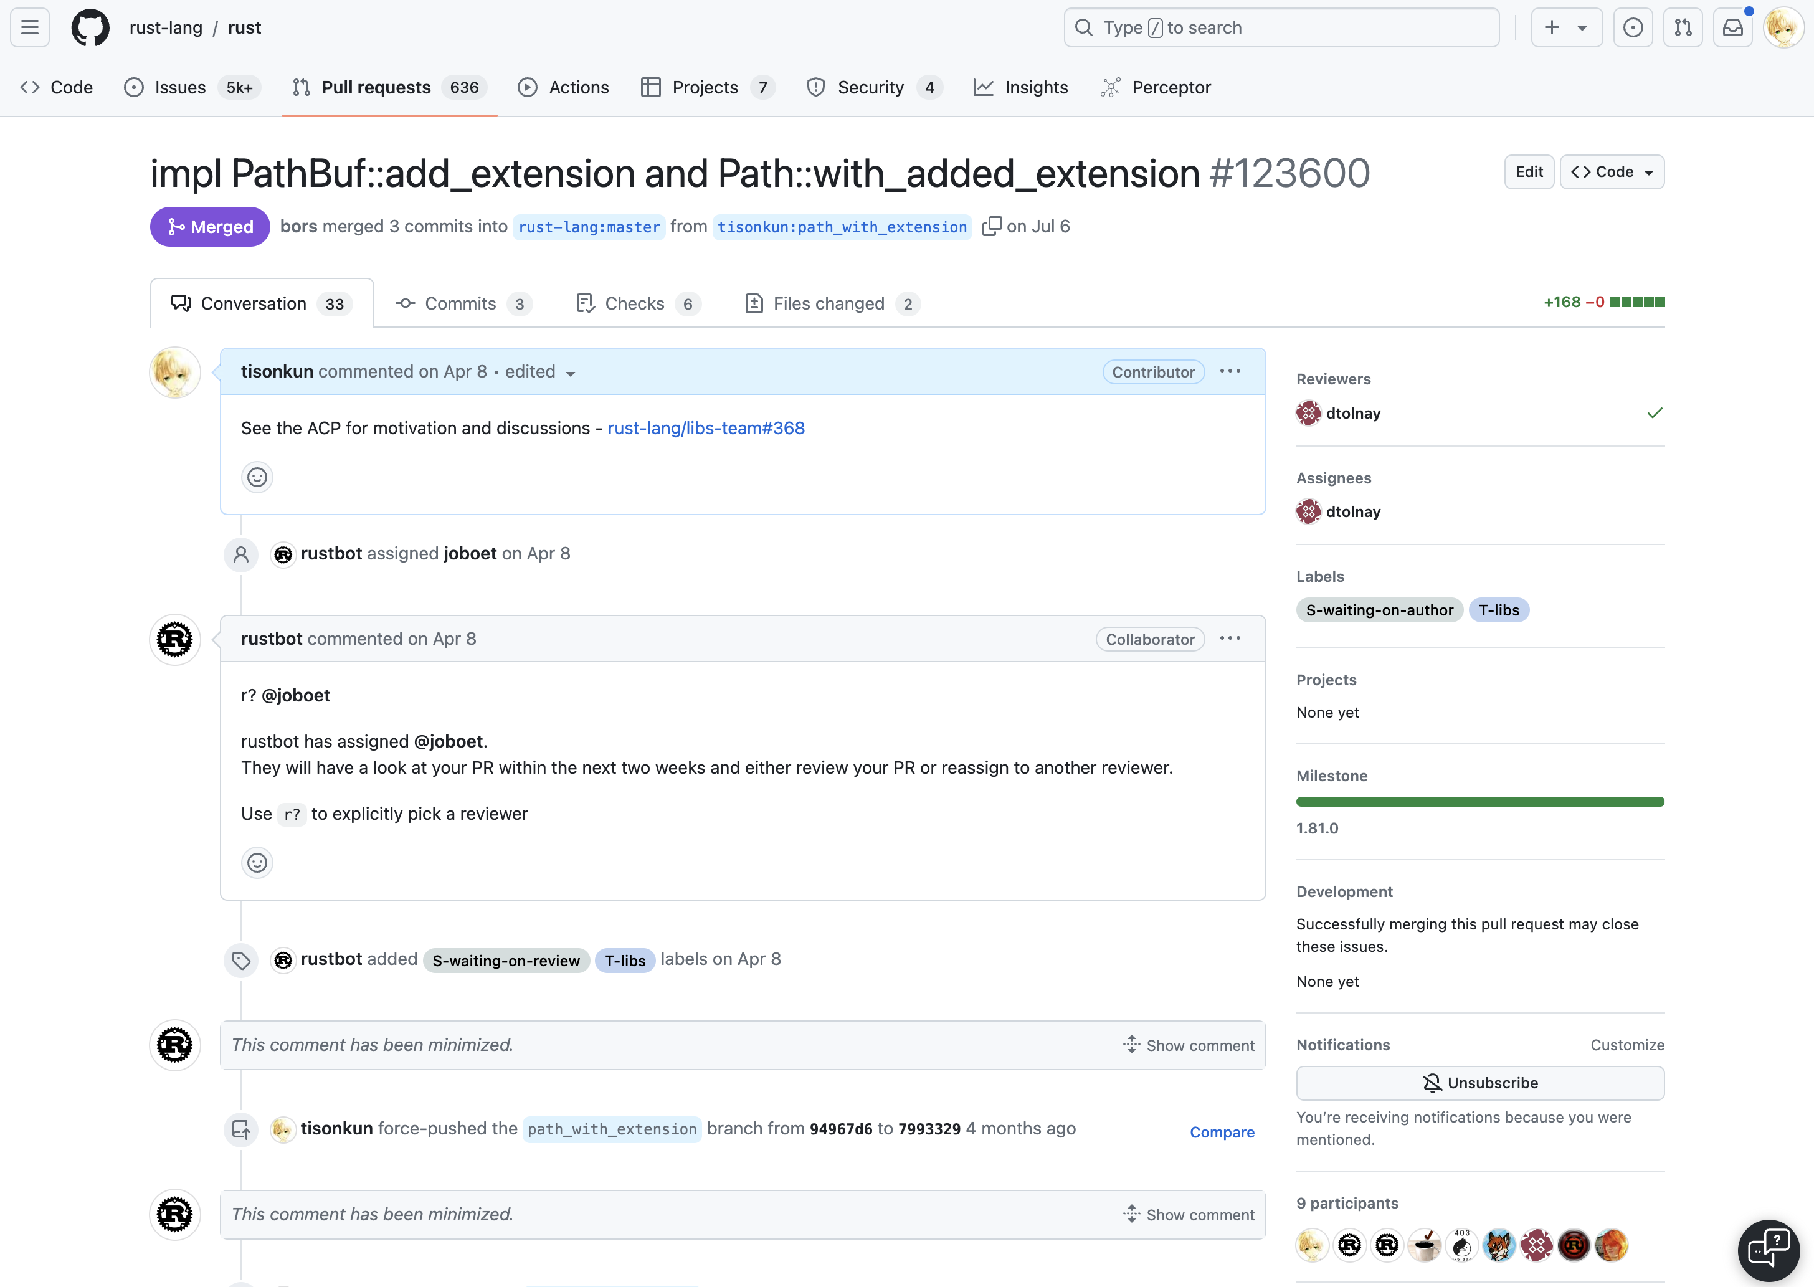Click the diffstat +168 −0 indicator
This screenshot has height=1287, width=1814.
(x=1604, y=302)
